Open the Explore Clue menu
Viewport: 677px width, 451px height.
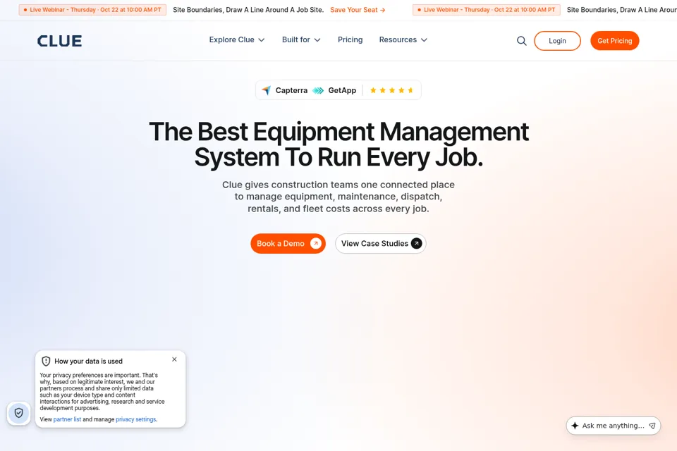237,39
